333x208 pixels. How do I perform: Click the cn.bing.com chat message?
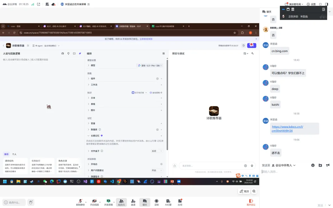279,51
